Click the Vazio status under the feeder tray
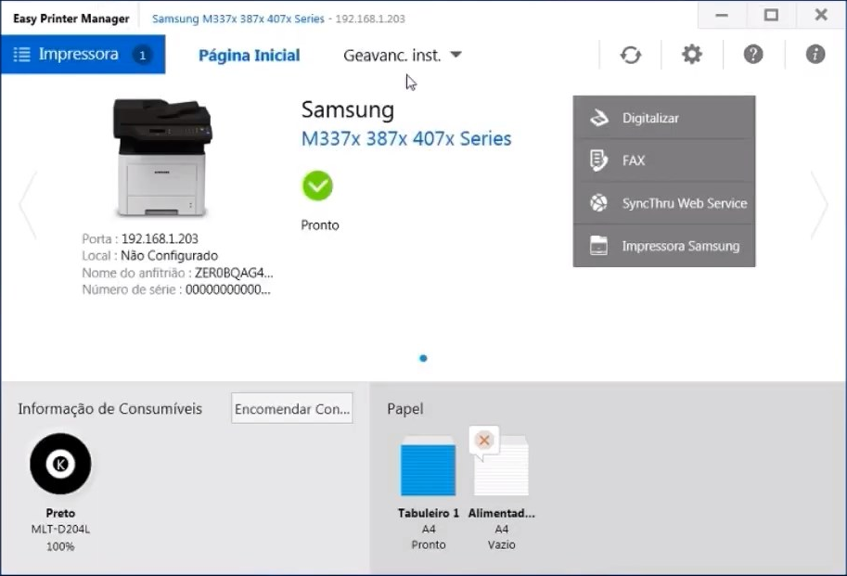Screen dimensions: 847x576 pos(501,544)
